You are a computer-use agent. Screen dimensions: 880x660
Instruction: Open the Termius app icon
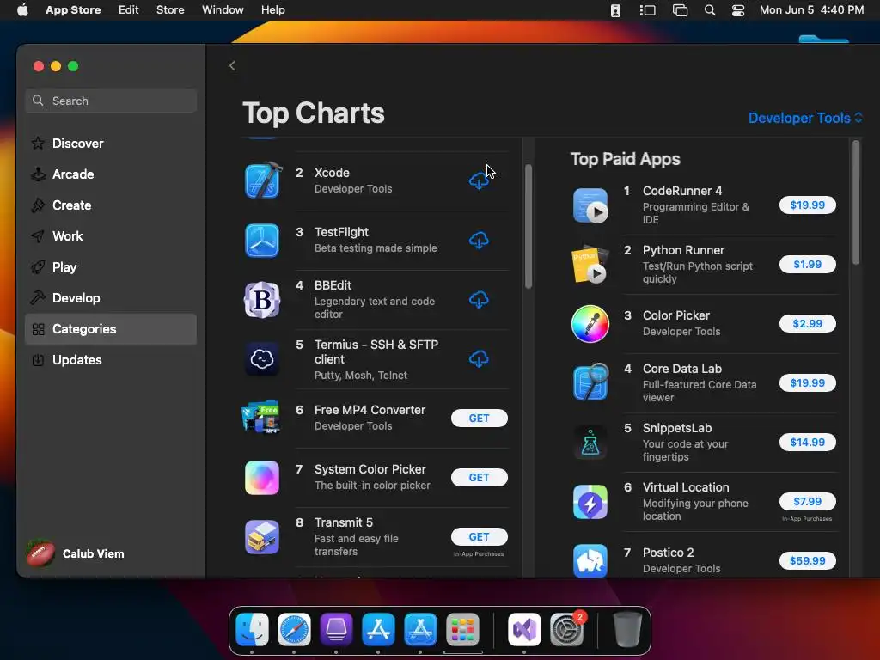(x=262, y=358)
